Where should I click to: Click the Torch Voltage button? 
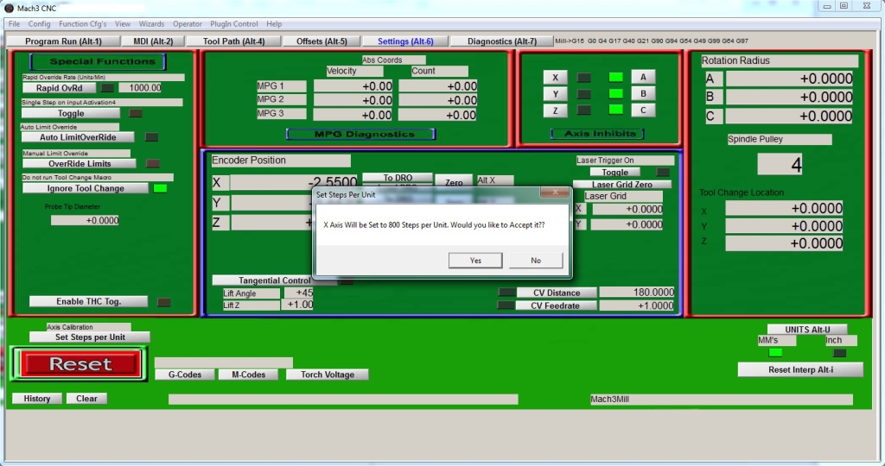pos(328,375)
